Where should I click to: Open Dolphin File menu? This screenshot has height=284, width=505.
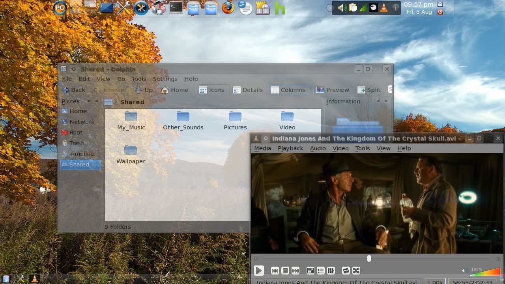[67, 79]
